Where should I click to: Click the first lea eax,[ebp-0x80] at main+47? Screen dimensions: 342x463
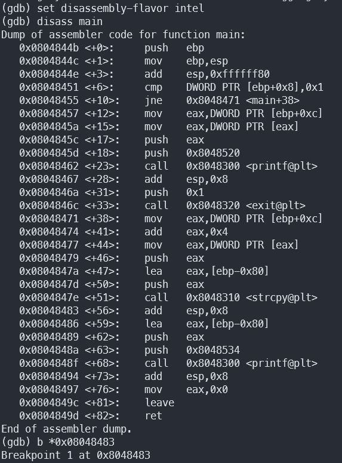[x=144, y=271]
